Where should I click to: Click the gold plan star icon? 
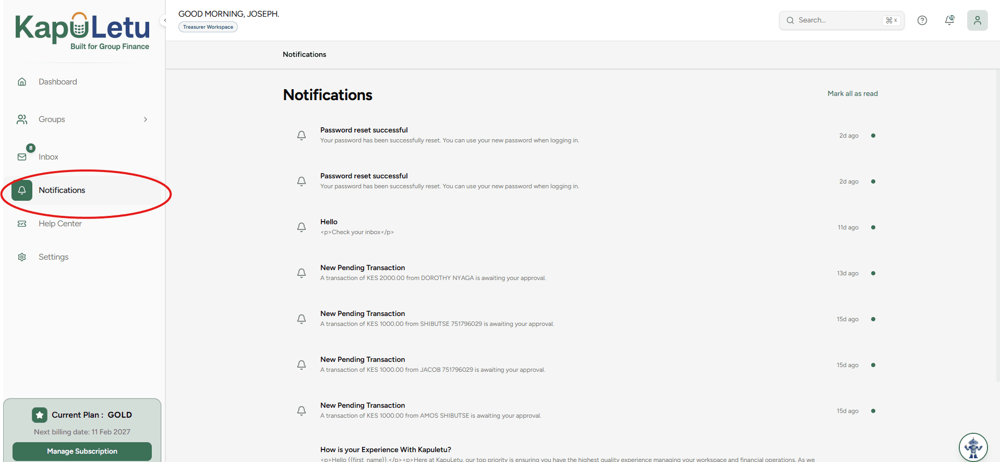[40, 415]
